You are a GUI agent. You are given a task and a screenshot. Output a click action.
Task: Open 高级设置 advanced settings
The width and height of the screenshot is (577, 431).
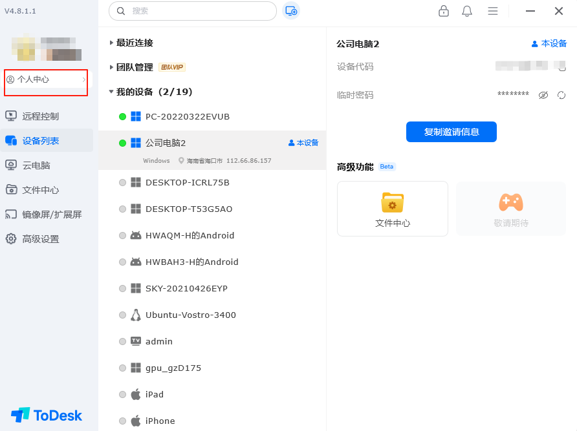pyautogui.click(x=47, y=239)
